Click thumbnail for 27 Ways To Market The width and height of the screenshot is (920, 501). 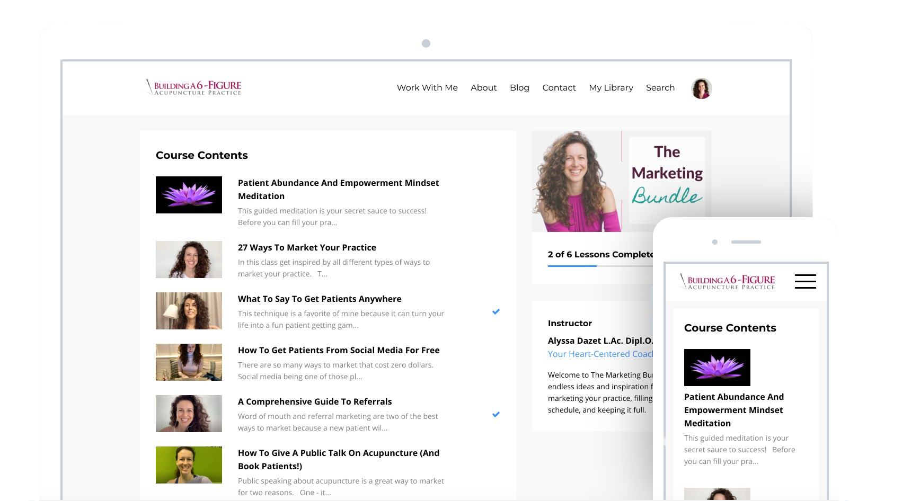[189, 260]
